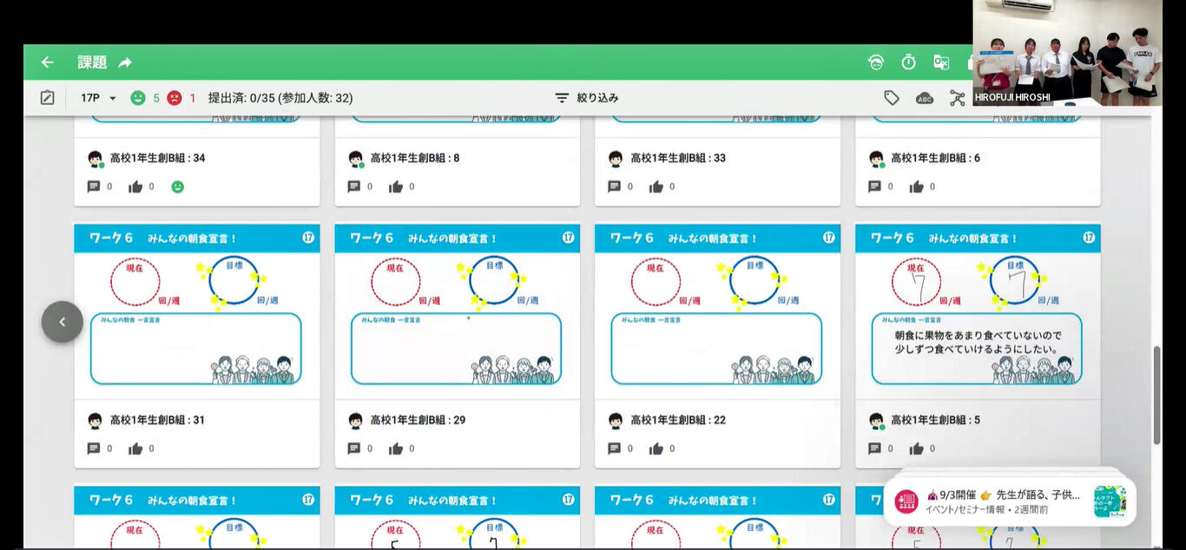Click the ABC cloud icon
Viewport: 1186px width, 550px height.
[925, 98]
